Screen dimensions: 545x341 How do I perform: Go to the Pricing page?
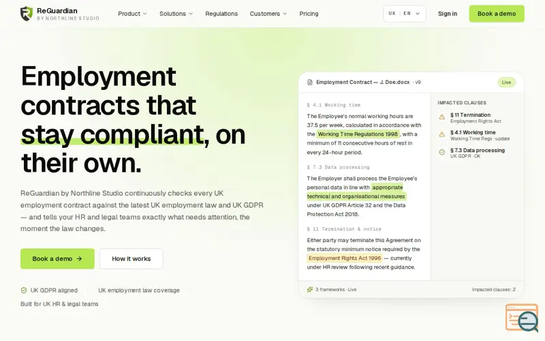309,14
